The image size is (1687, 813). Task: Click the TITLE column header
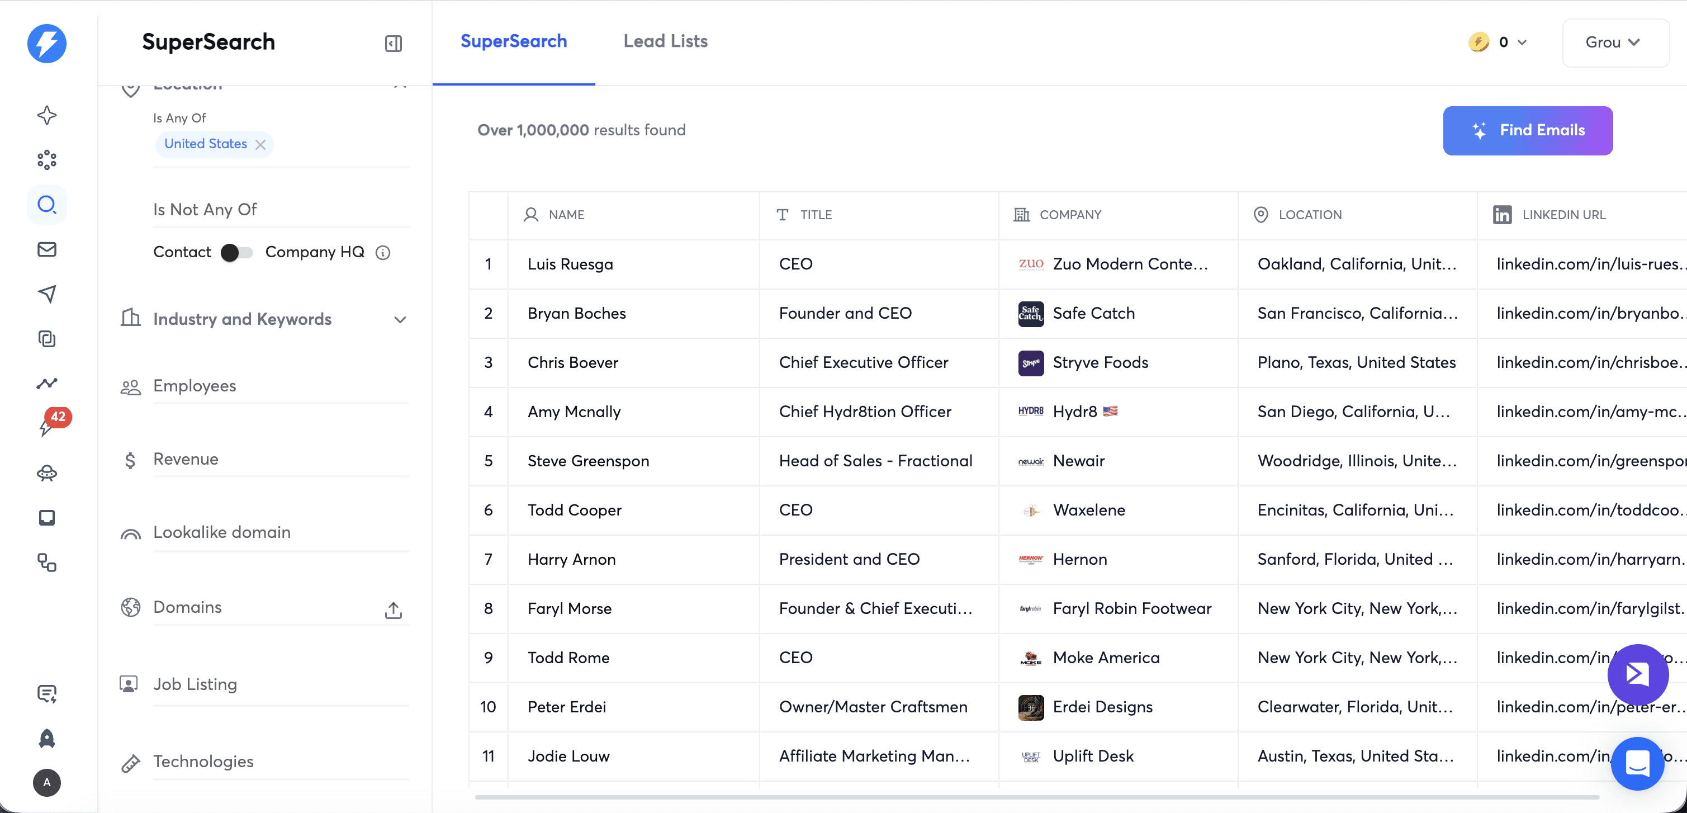[879, 215]
